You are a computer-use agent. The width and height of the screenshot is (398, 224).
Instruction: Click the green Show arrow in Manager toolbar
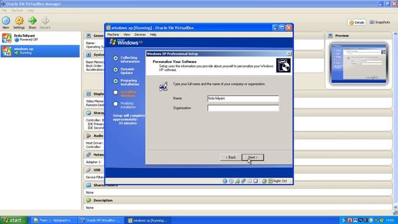coord(32,21)
